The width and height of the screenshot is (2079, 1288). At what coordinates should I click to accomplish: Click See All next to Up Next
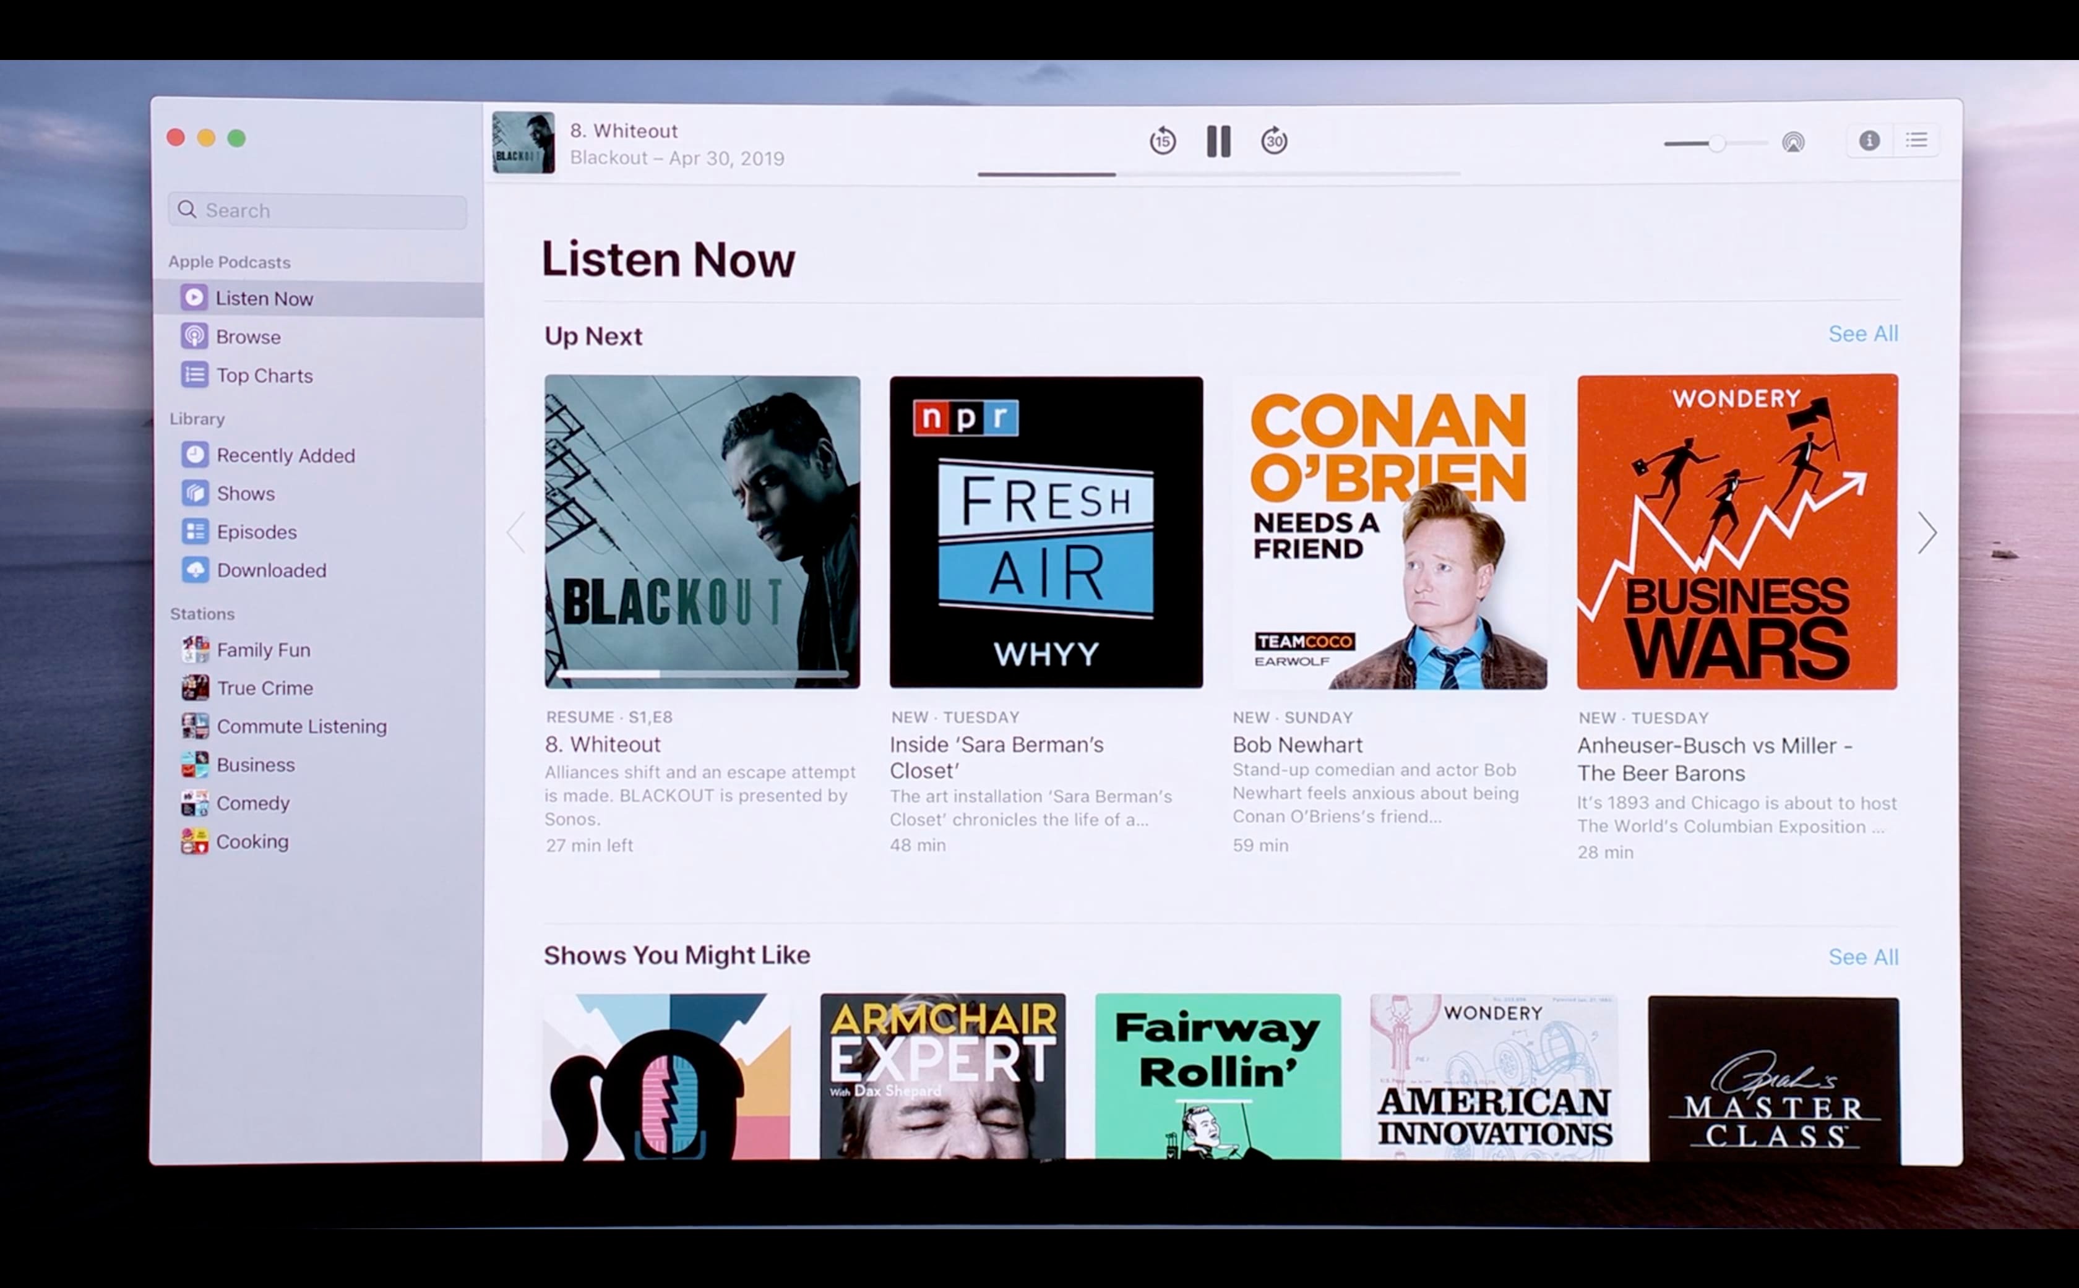coord(1862,334)
